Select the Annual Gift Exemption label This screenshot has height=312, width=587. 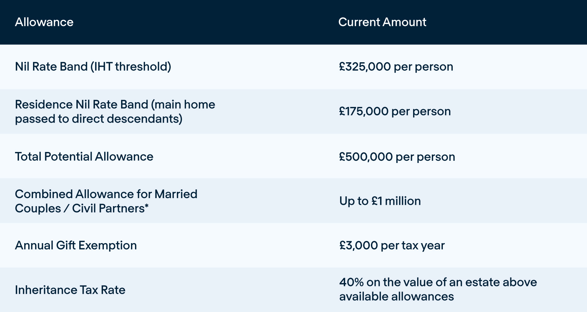(x=76, y=245)
